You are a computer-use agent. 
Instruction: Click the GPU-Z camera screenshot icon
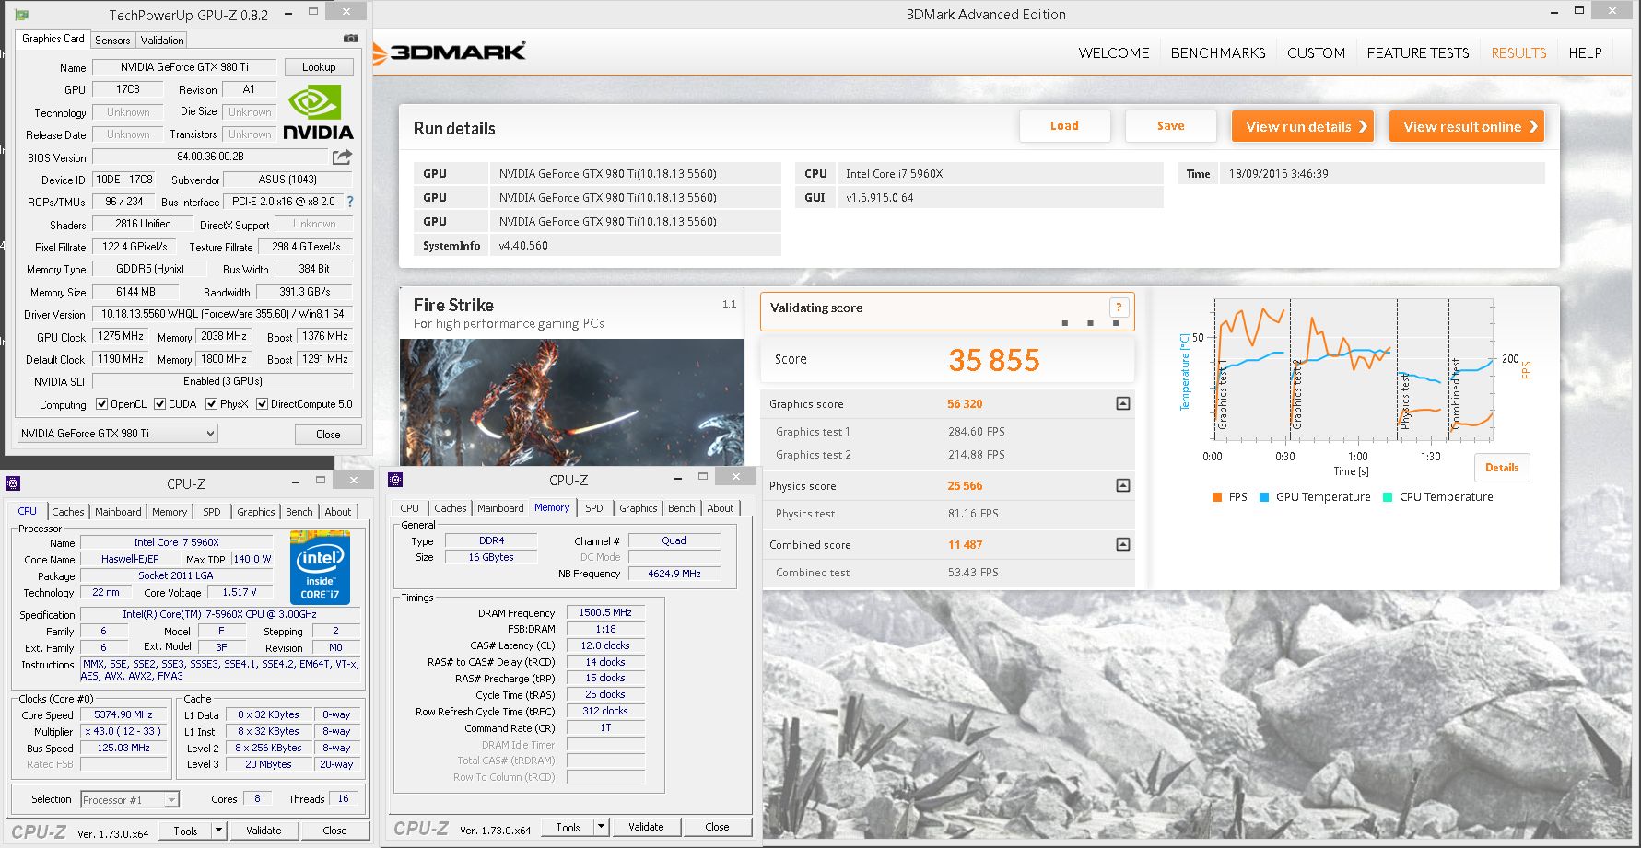point(350,39)
